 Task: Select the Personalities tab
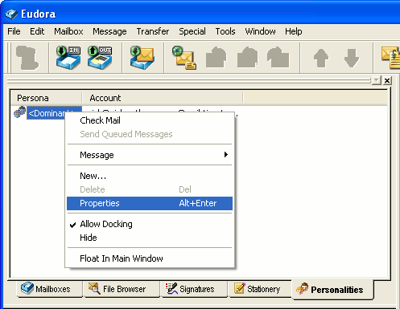[x=332, y=290]
